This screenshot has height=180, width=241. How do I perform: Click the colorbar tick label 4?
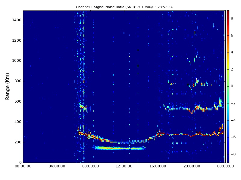click(x=232, y=52)
